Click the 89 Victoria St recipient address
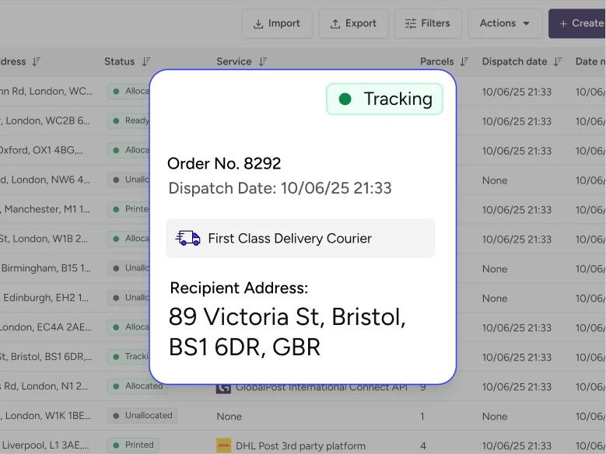The image size is (606, 454). 287,331
